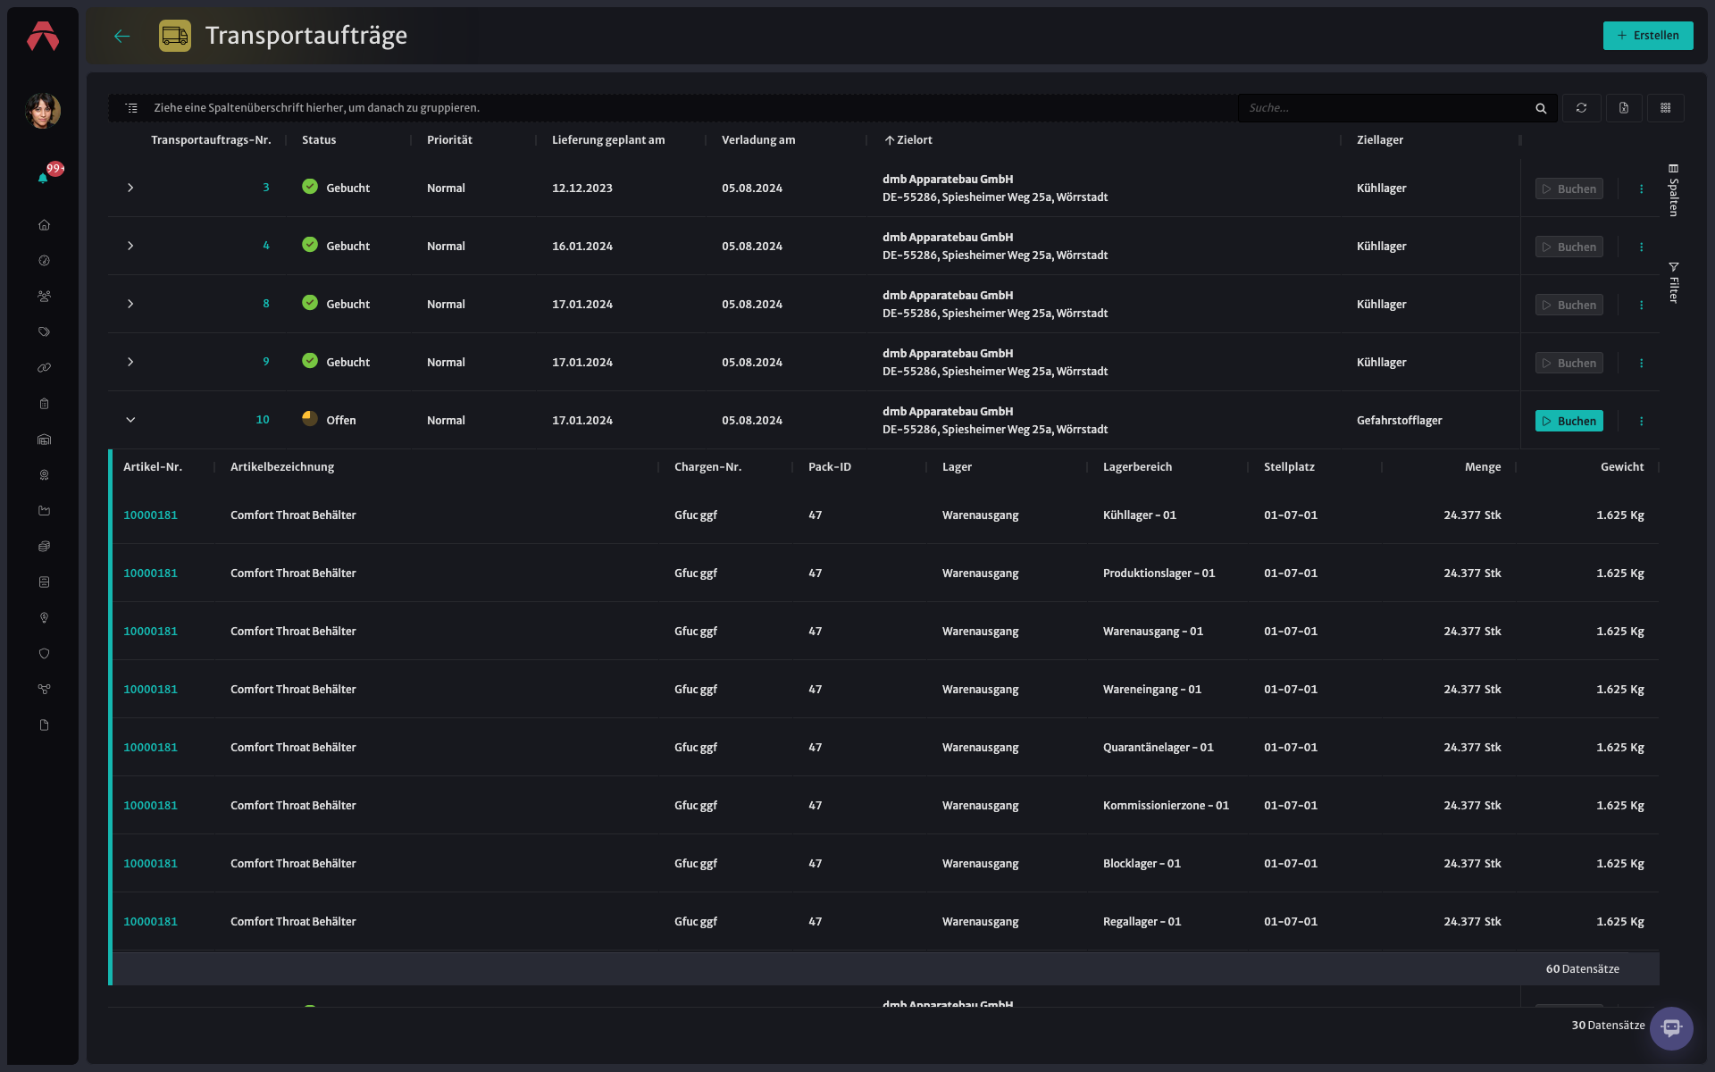Sort by Transportauftrags-Nr. column
This screenshot has width=1715, height=1072.
coord(211,140)
